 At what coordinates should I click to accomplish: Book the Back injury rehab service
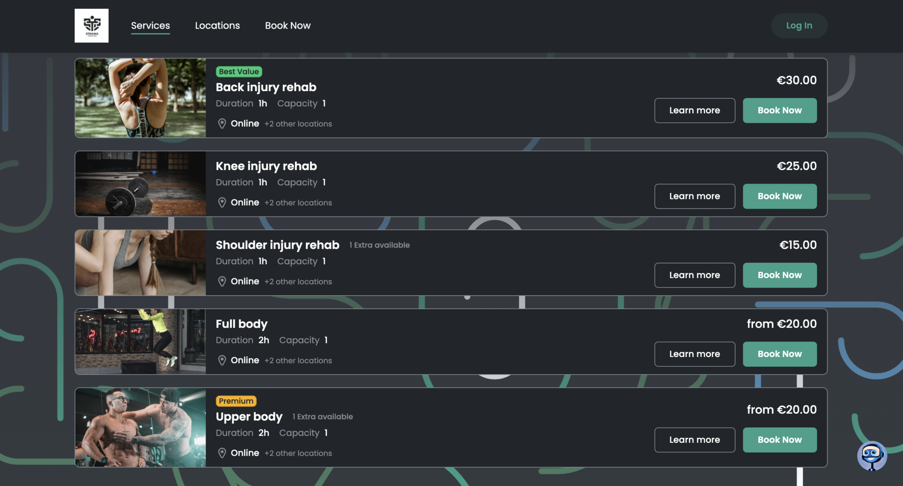pos(780,110)
